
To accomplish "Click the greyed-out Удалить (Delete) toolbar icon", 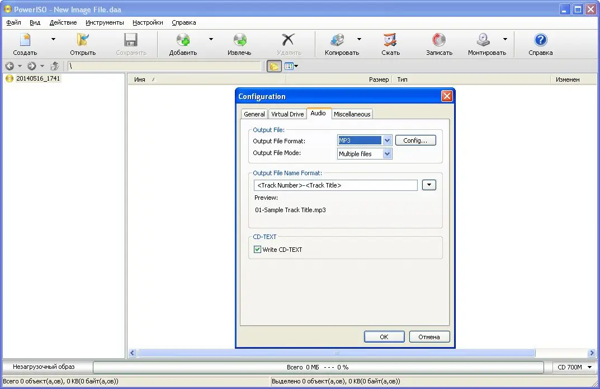I will coord(289,40).
